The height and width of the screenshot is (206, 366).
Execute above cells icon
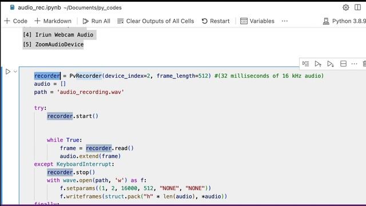pyautogui.click(x=318, y=64)
